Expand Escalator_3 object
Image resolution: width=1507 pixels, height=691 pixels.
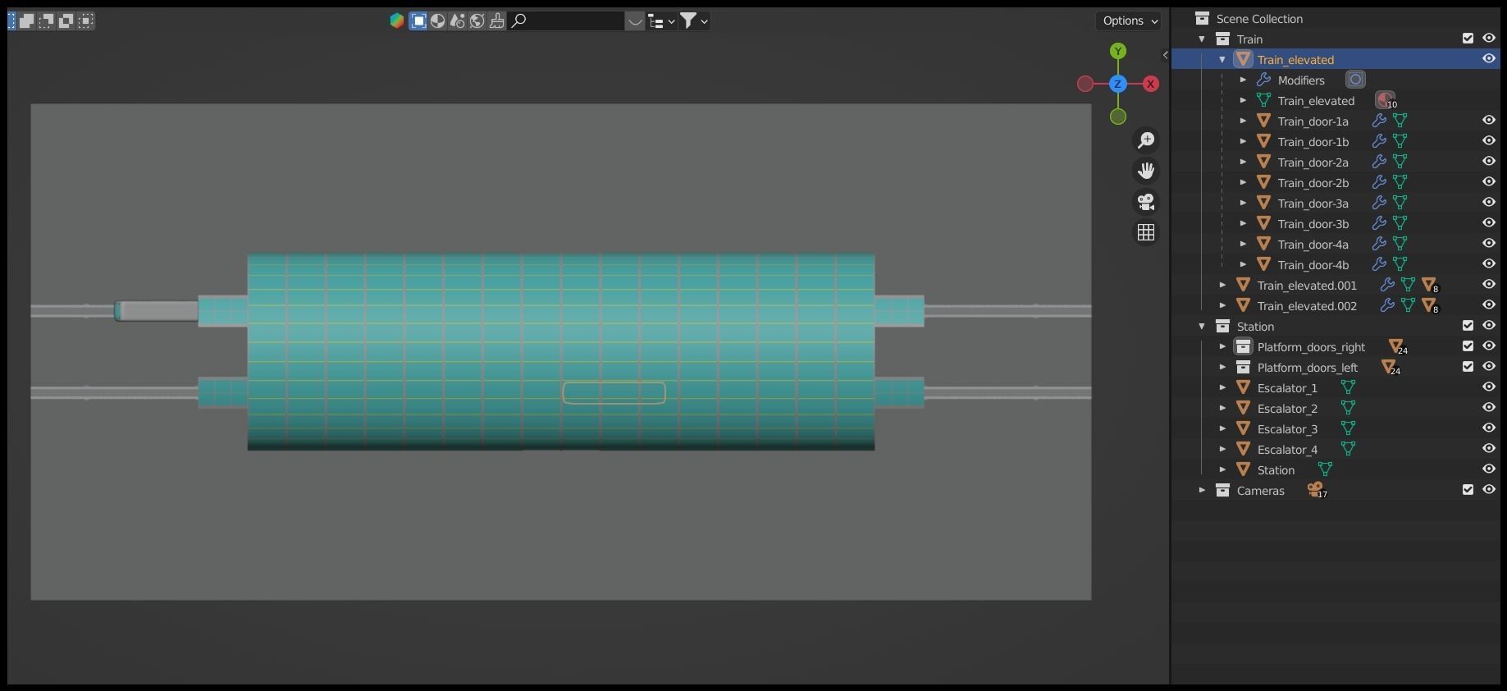point(1222,428)
